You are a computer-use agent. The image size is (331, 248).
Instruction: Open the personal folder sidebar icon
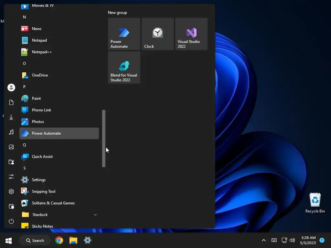click(x=11, y=162)
